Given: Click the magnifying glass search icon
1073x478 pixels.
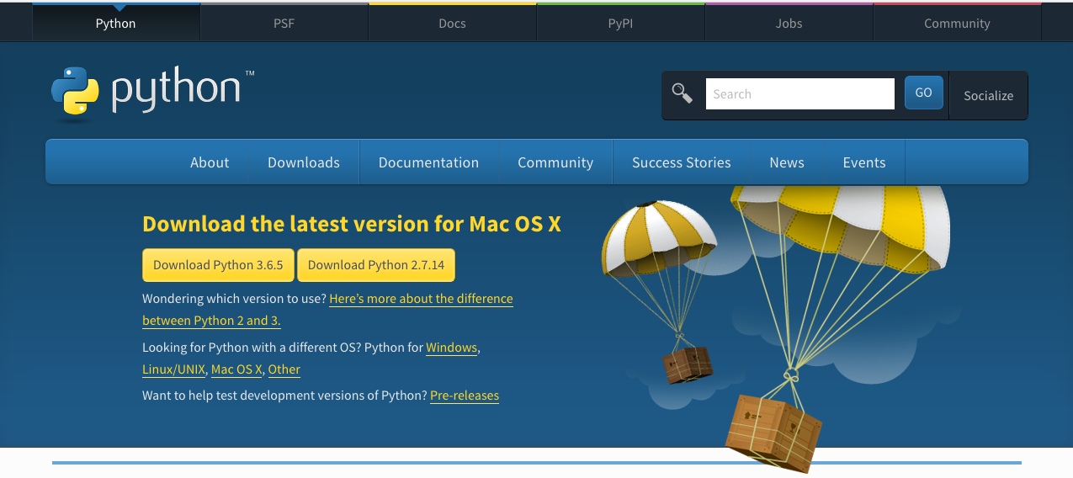Looking at the screenshot, I should click(x=682, y=93).
